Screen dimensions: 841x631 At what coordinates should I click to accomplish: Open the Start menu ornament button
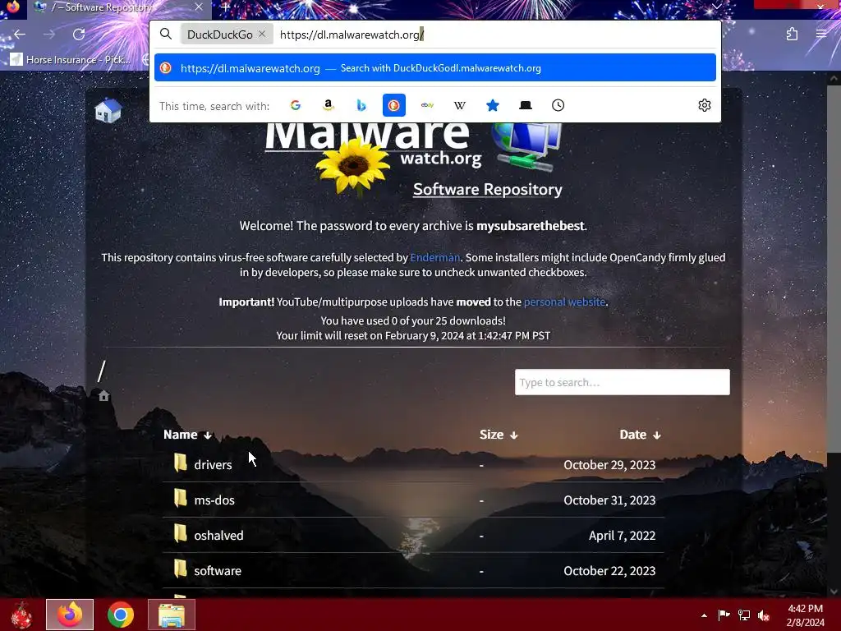click(21, 615)
